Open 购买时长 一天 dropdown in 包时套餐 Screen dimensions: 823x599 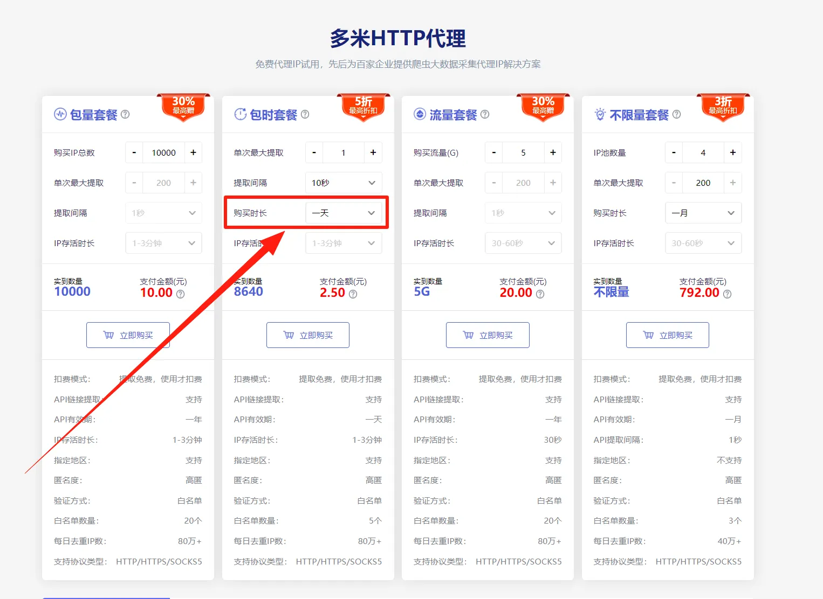(x=344, y=213)
